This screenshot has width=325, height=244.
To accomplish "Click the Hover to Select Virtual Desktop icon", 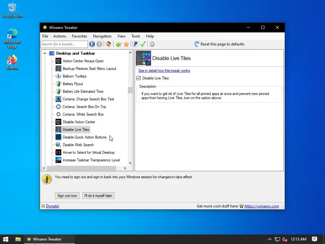I will coord(58,152).
